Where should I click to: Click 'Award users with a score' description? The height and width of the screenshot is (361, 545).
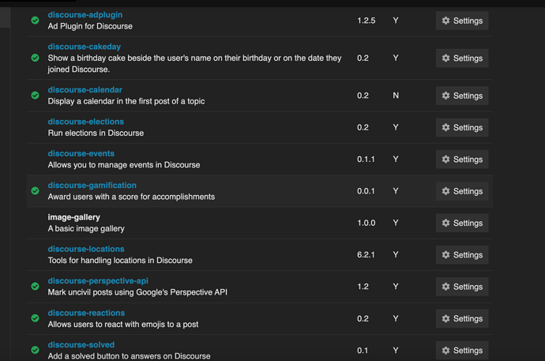131,197
